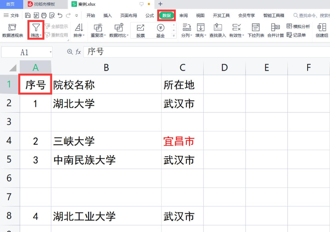Click the 重新应用 reapply button
The height and width of the screenshot is (232, 330).
pos(57,35)
